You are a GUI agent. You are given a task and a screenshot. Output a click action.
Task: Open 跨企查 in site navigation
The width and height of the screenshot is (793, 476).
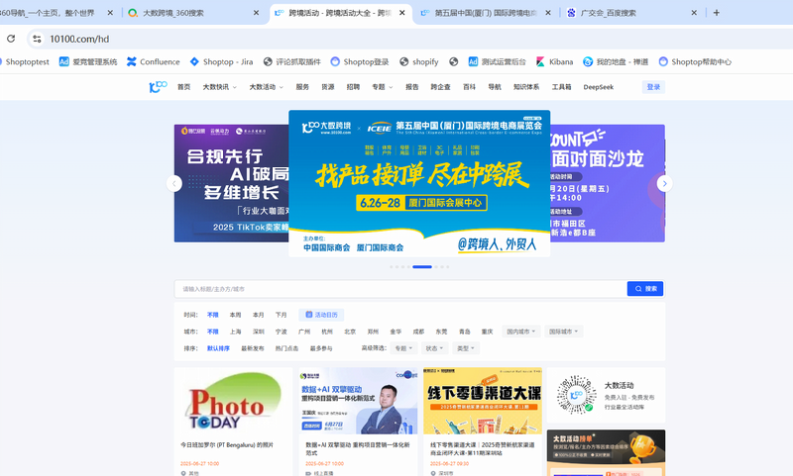[440, 87]
